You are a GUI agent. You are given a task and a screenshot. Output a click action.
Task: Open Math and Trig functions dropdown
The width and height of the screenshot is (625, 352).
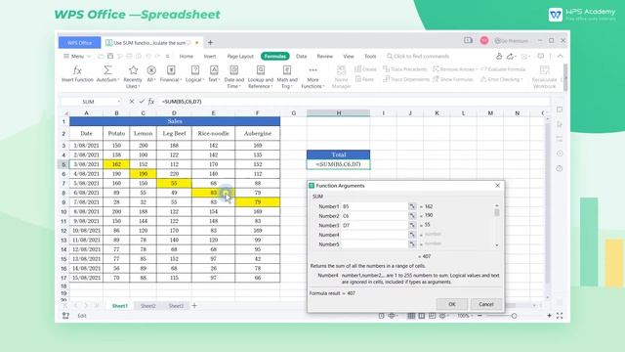click(287, 76)
